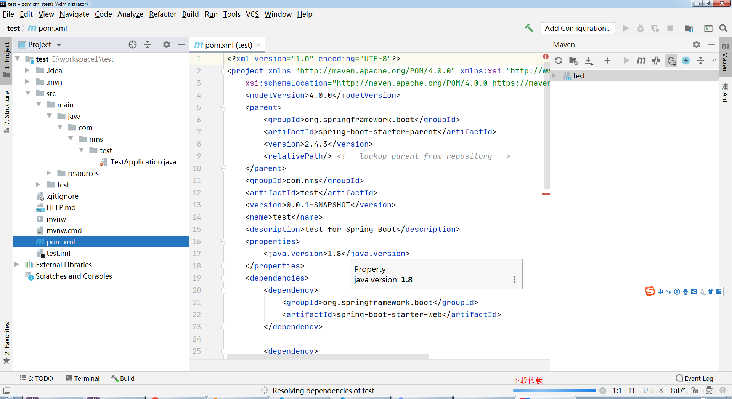
Task: Open the Navigate menu
Action: (74, 14)
